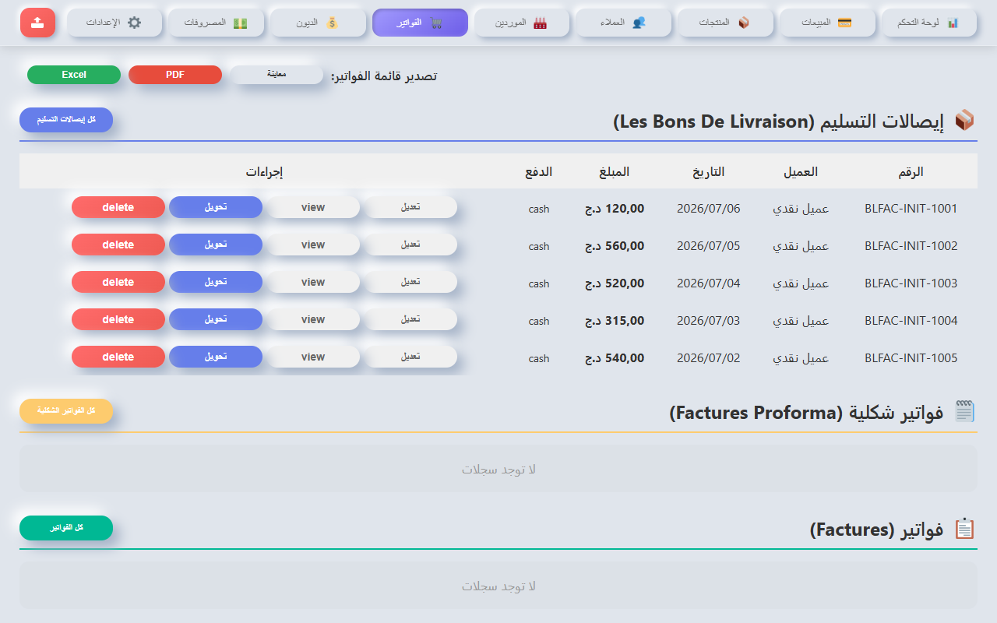Image resolution: width=997 pixels, height=623 pixels.
Task: View delivery note BLFAC-INIT-1004
Action: coord(313,319)
